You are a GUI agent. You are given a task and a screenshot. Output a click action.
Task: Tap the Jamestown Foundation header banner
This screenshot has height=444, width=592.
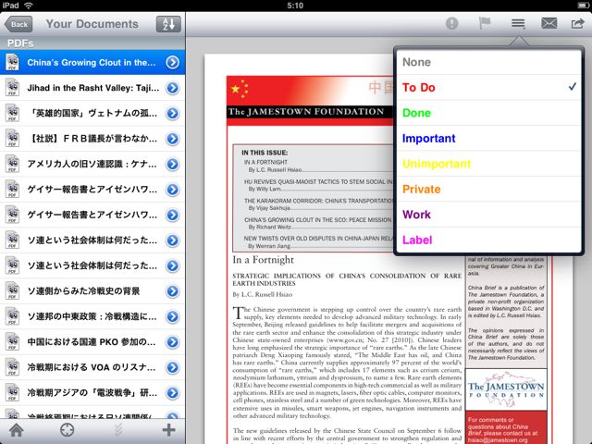point(311,101)
